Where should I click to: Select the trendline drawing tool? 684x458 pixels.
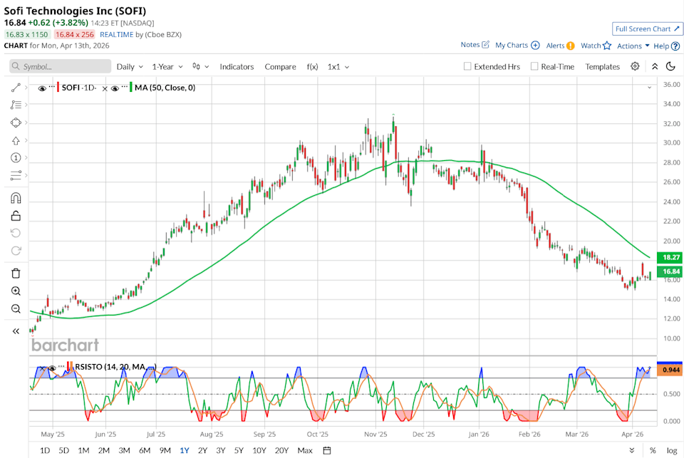16,87
